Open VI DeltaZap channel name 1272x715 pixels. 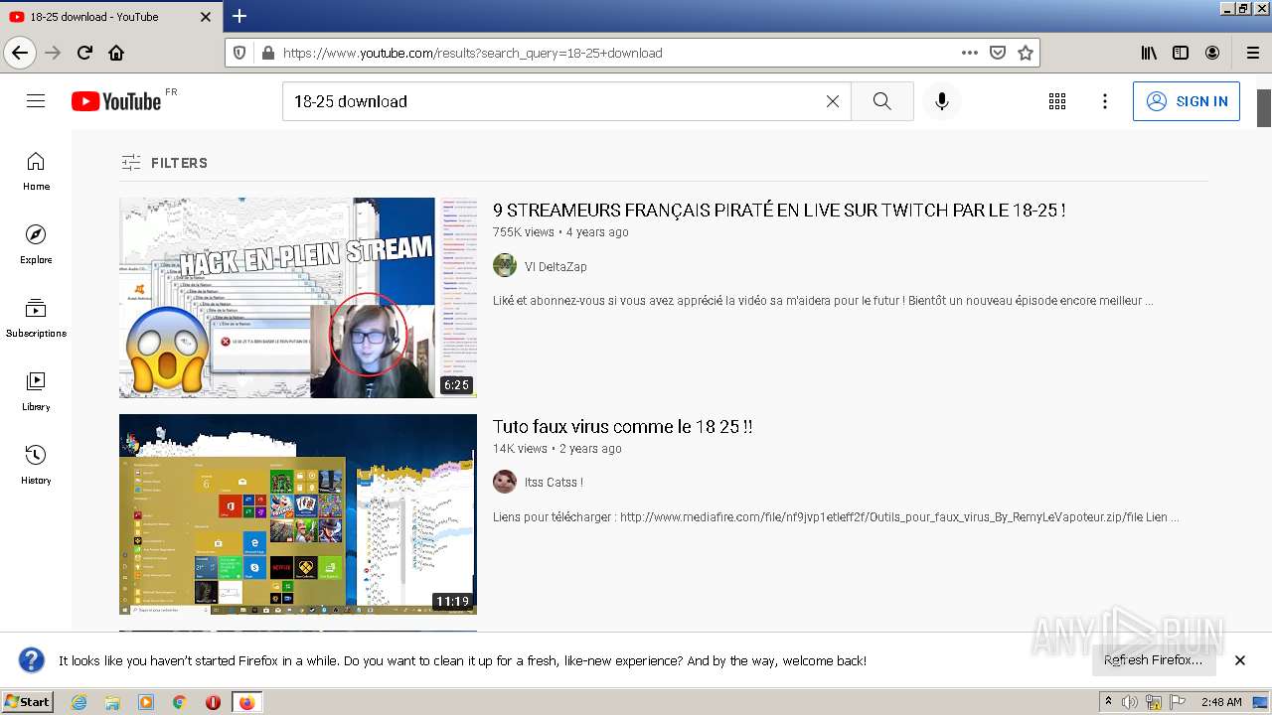556,266
